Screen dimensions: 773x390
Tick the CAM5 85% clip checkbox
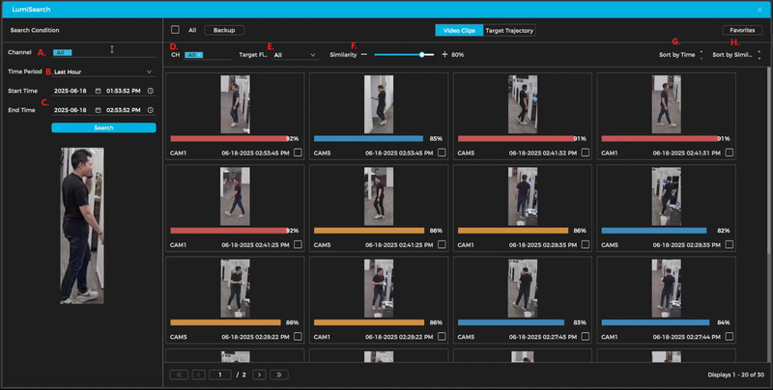tap(442, 153)
